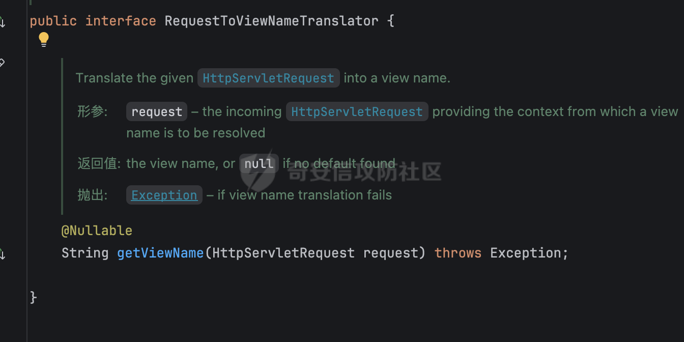
Task: Click the implementations gutter icon beside getViewName
Action: pyautogui.click(x=2, y=254)
